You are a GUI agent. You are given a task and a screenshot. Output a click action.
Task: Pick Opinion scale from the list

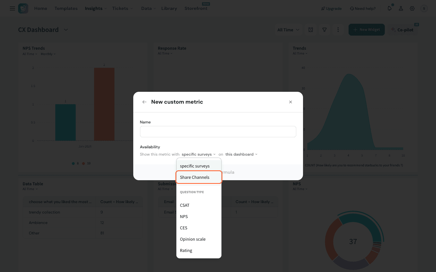point(193,239)
